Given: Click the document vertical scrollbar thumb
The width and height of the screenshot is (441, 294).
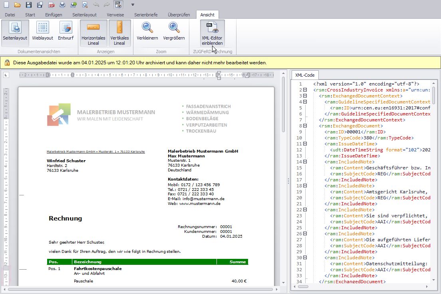Looking at the screenshot, I should tap(283, 104).
